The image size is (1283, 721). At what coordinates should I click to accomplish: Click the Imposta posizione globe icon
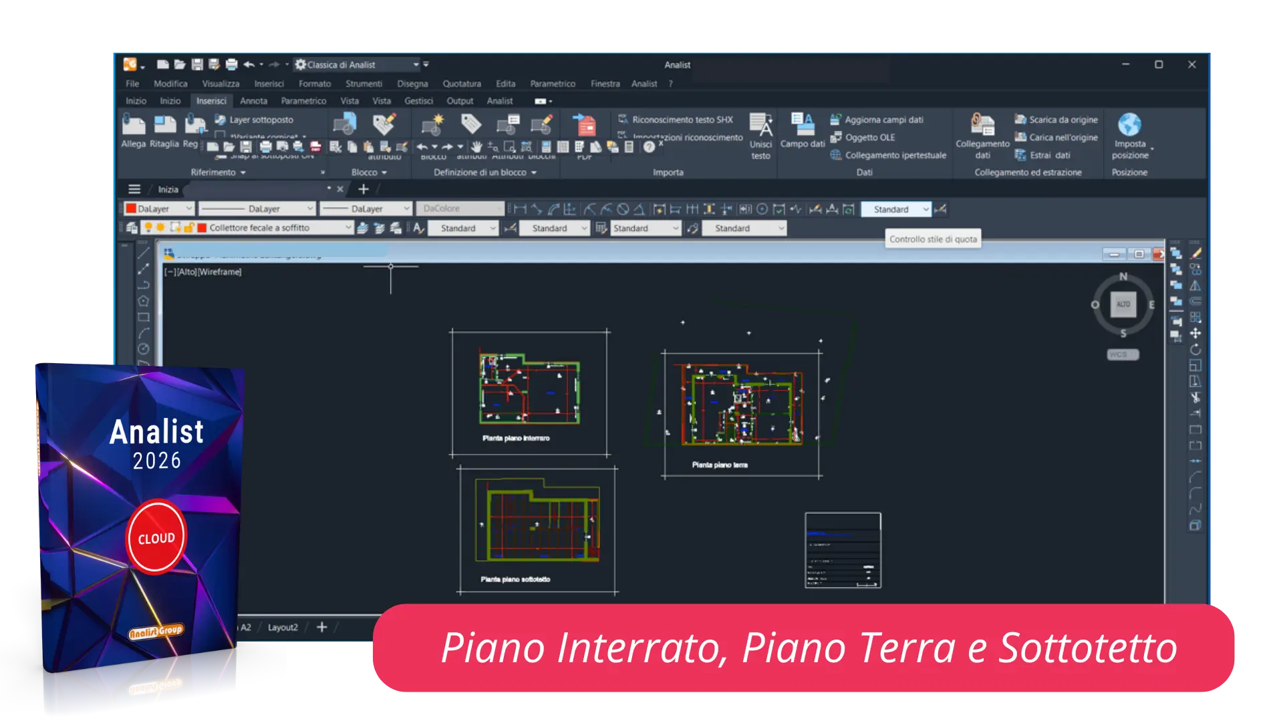click(1129, 125)
